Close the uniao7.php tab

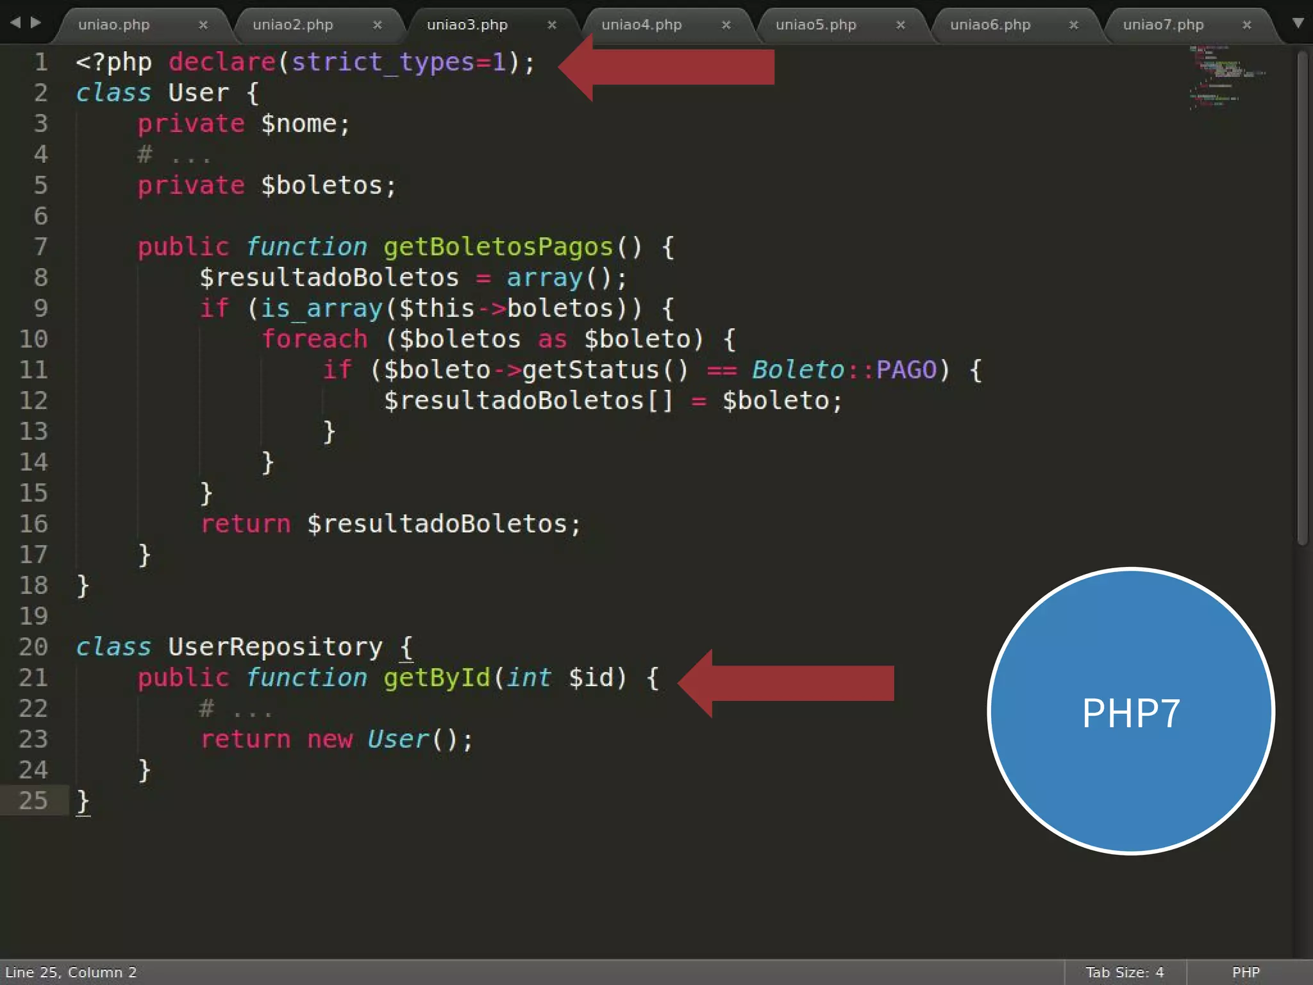pyautogui.click(x=1247, y=25)
